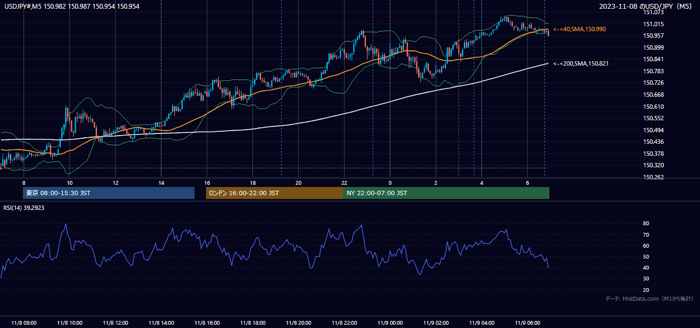Screen dimensions: 700x328
Task: Click the bottom time label 11/8 16:00
Action: click(x=207, y=323)
